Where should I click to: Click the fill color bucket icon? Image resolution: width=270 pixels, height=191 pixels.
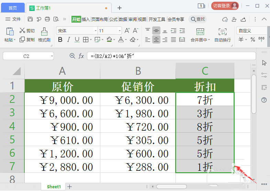[109, 40]
